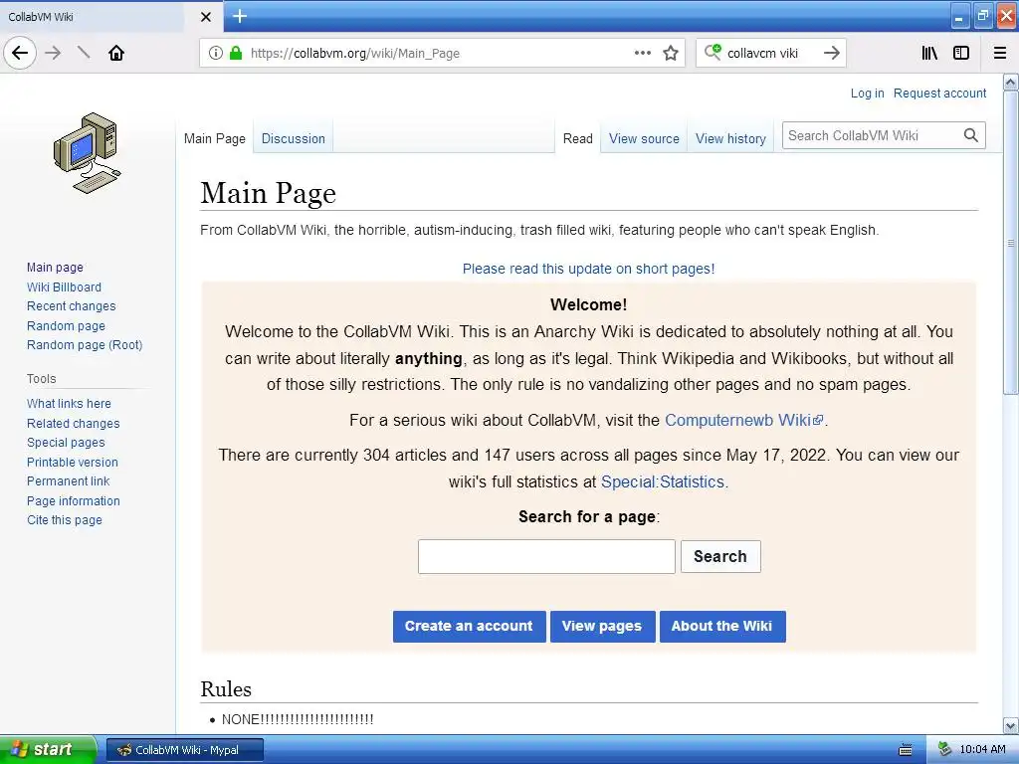
Task: Open a new tab with plus icon
Action: point(240,16)
